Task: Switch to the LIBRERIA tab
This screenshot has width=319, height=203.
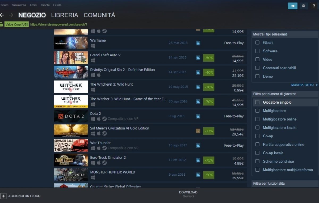Action: point(65,15)
